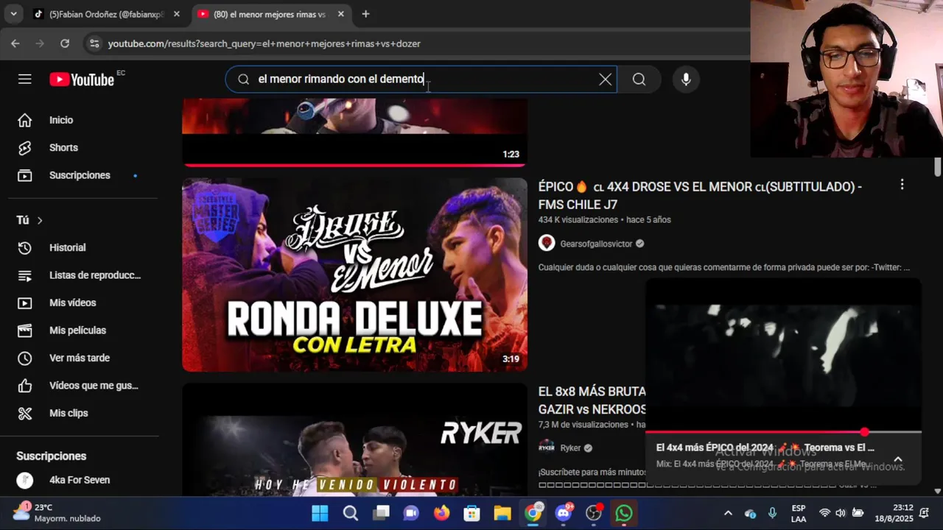Close the Fabian Ordoñez TikTok tab
Viewport: 943px width, 530px height.
click(177, 14)
